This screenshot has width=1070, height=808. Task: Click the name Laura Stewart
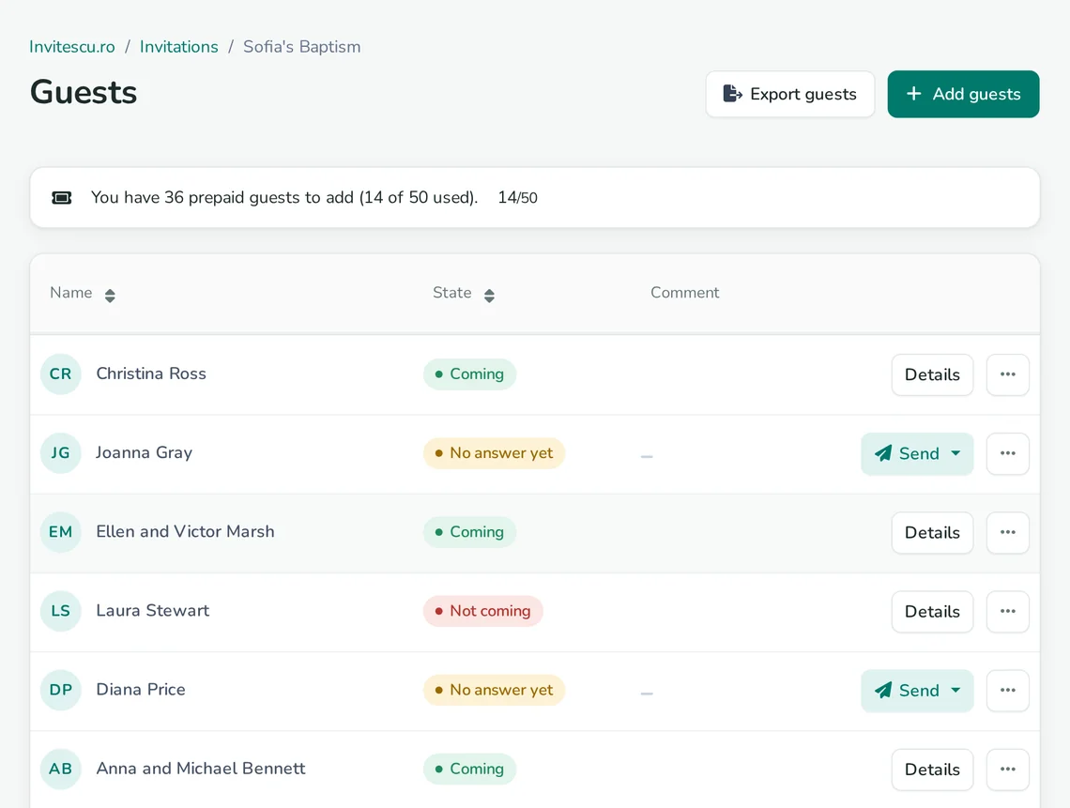pos(152,611)
